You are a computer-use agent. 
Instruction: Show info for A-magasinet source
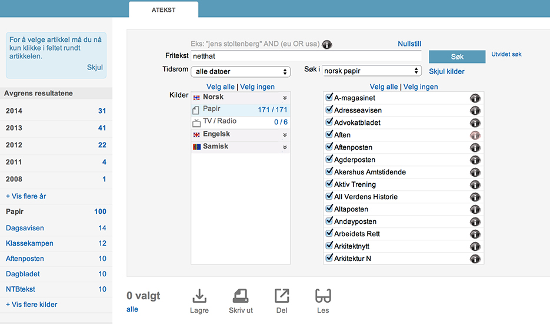tap(475, 98)
